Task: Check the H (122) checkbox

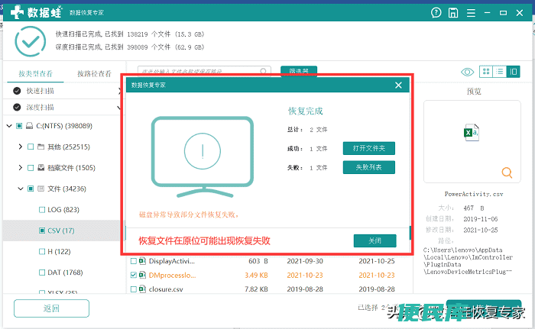Action: pos(41,252)
